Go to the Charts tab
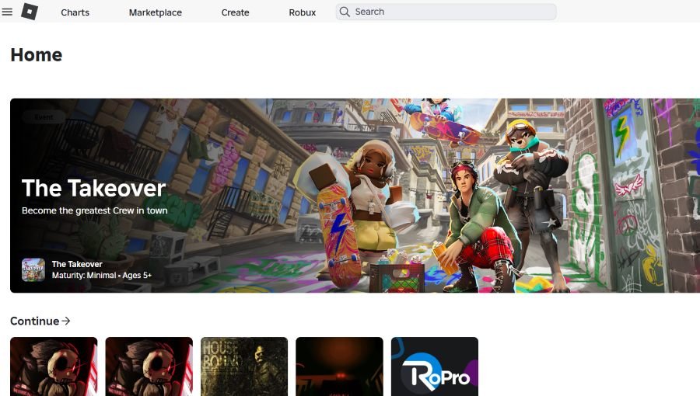The height and width of the screenshot is (396, 700). point(75,12)
